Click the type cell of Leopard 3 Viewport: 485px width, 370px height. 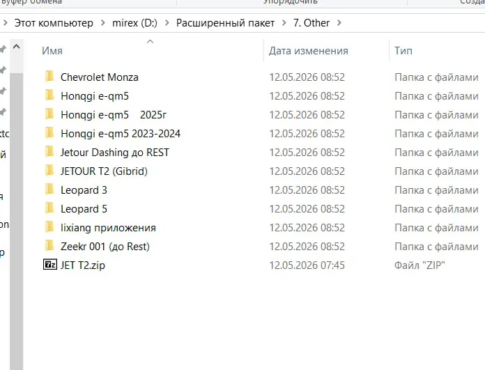tap(436, 190)
